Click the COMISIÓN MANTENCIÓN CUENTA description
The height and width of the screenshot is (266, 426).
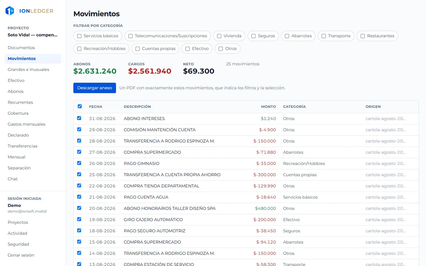[x=160, y=130]
